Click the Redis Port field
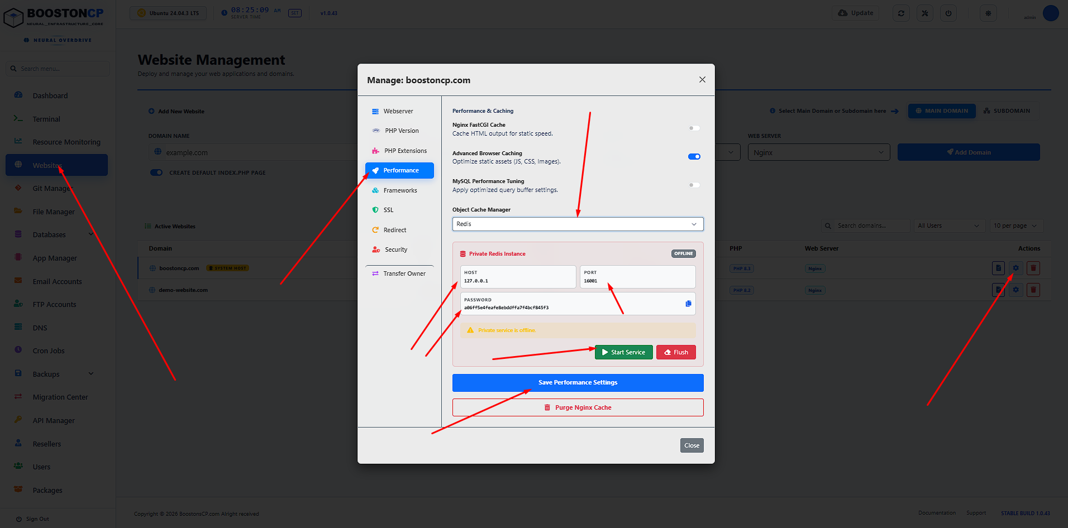Viewport: 1068px width, 528px height. (x=637, y=277)
